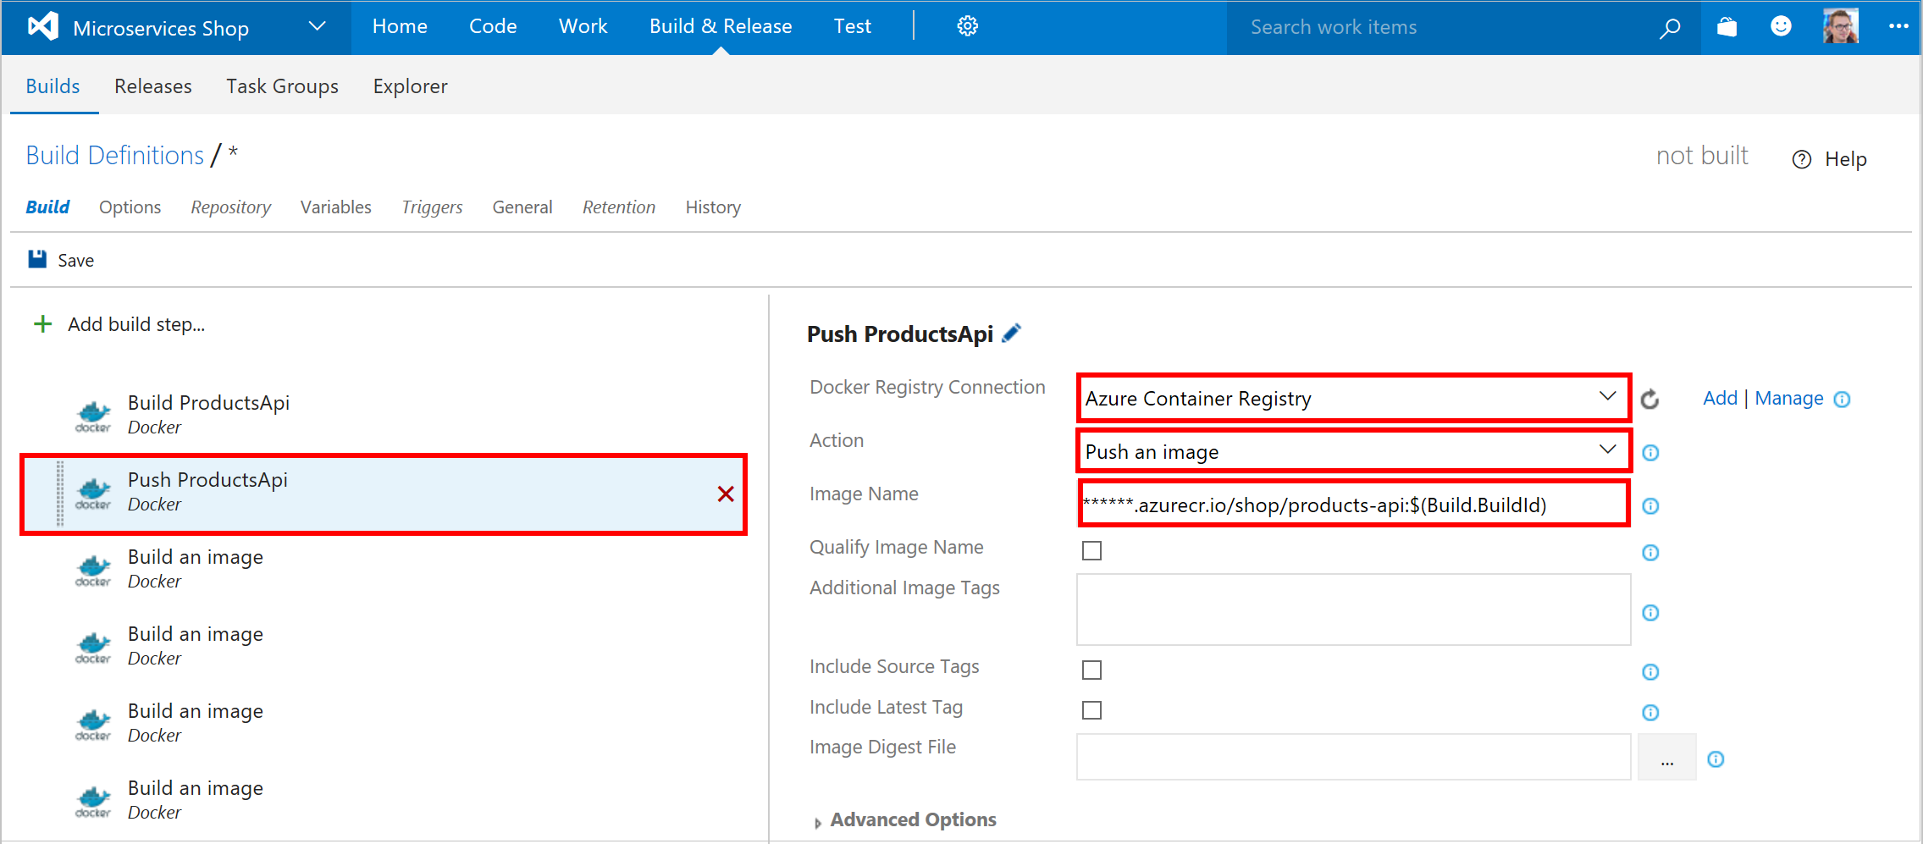1923x844 pixels.
Task: Enable Include Latest Tag
Action: (1091, 709)
